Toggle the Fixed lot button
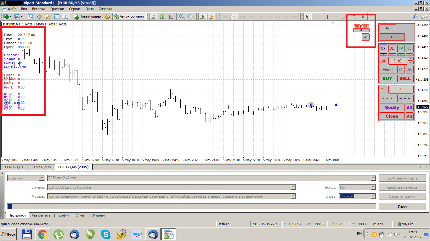The height and width of the screenshot is (241, 430). [388, 70]
